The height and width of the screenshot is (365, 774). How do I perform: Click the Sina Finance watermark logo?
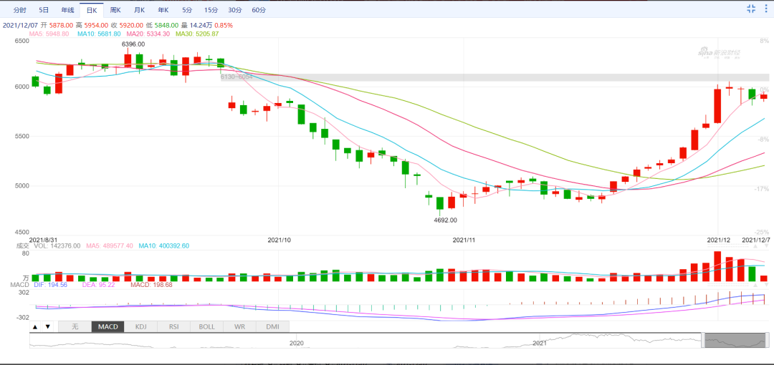(719, 52)
